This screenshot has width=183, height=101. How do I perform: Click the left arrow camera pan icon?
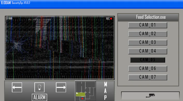pos(17,87)
